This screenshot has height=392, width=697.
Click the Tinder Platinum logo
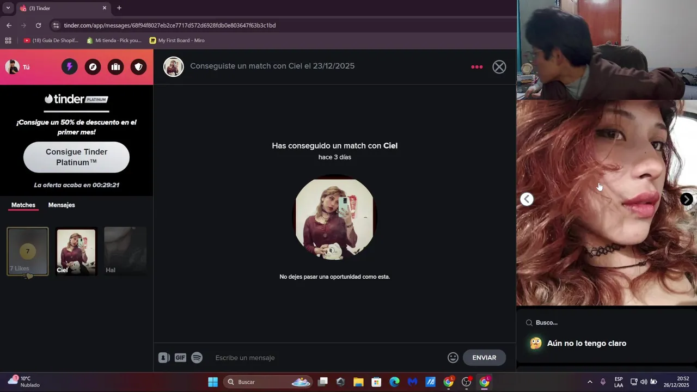(x=76, y=99)
